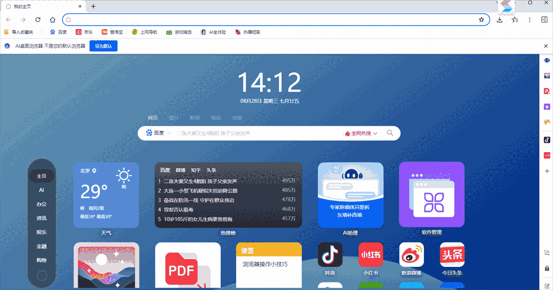Image resolution: width=553 pixels, height=290 pixels.
Task: Open the Baidu search engine selector
Action: (x=157, y=133)
